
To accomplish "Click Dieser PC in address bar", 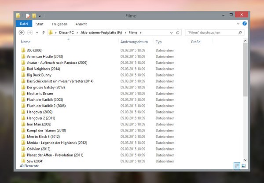I will pos(66,33).
